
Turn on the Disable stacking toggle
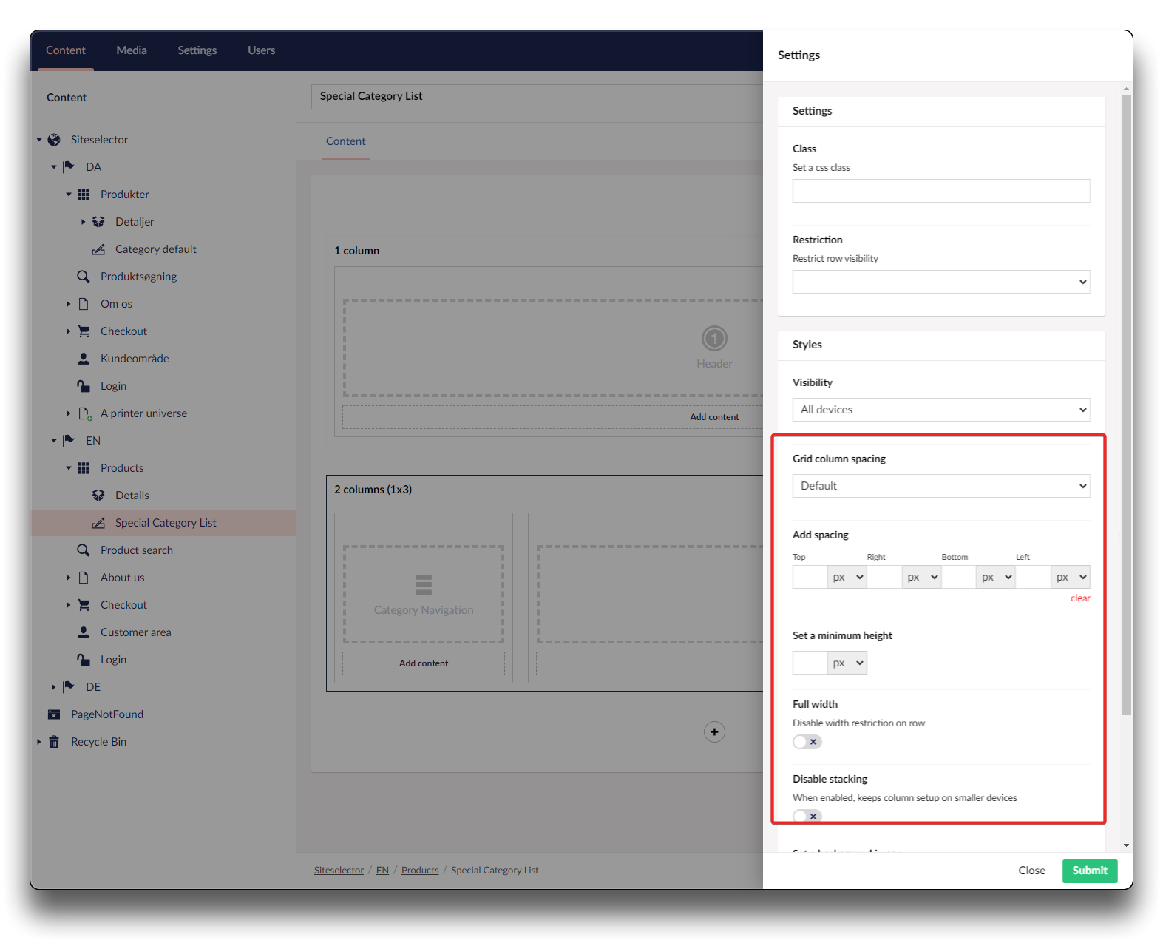pos(807,816)
